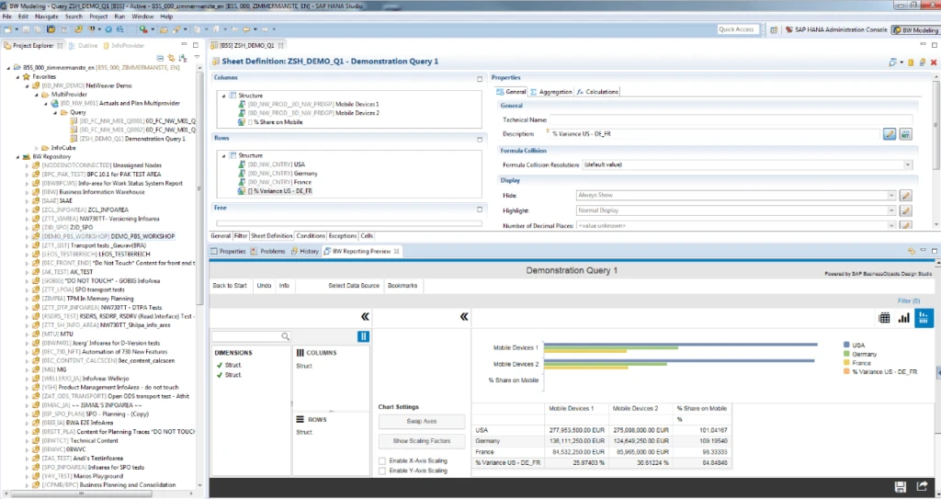
Task: Enable X-Axis Scaling checkbox
Action: tap(382, 460)
